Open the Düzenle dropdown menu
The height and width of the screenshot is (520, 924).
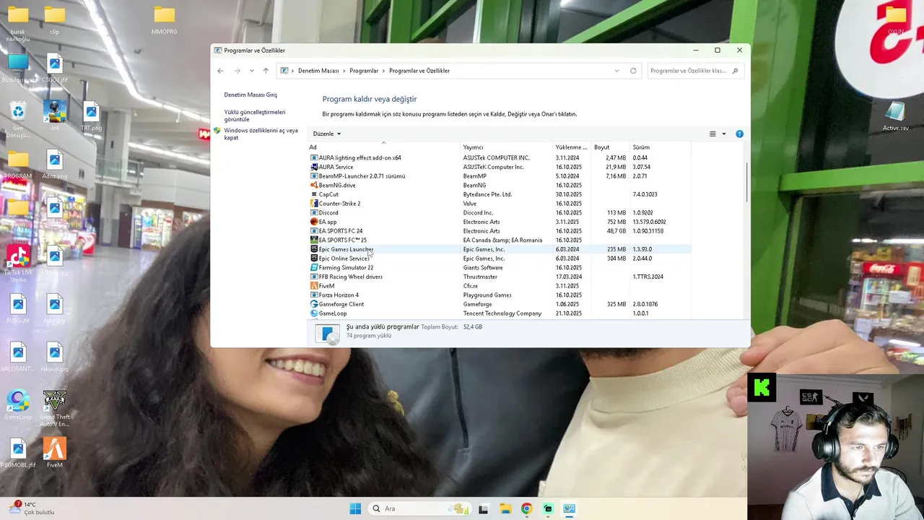tap(327, 134)
